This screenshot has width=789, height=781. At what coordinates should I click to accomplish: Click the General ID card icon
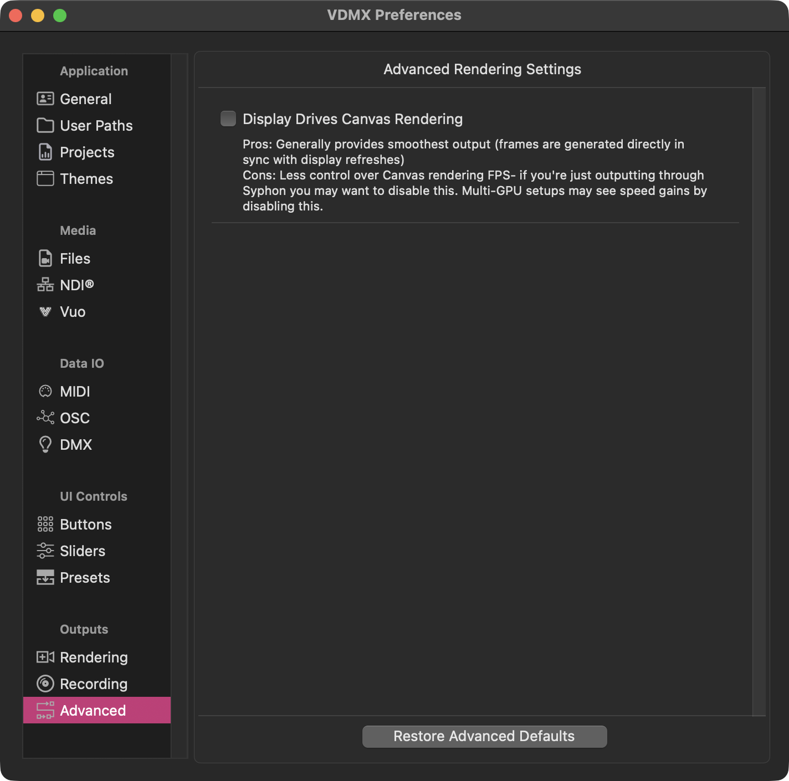coord(45,99)
